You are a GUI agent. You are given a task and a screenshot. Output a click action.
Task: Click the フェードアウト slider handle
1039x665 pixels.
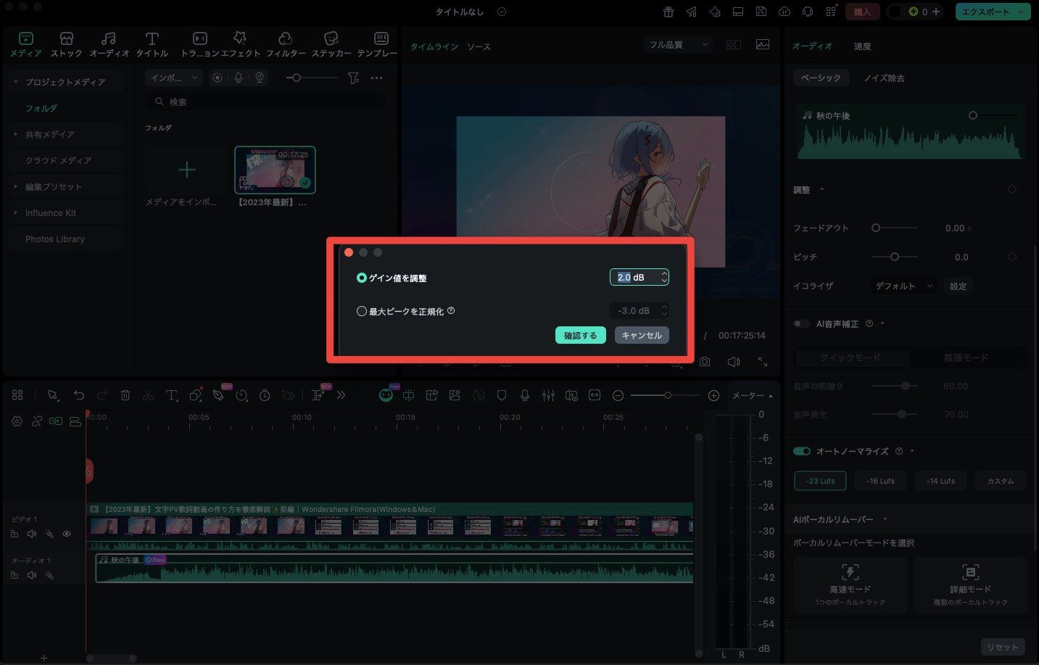(876, 228)
